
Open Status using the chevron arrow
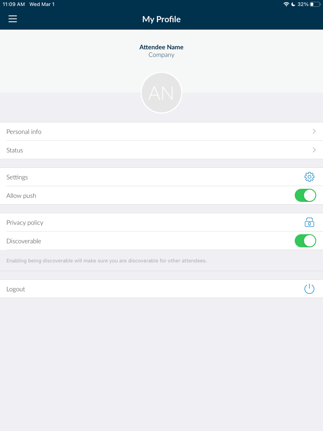[x=314, y=150]
